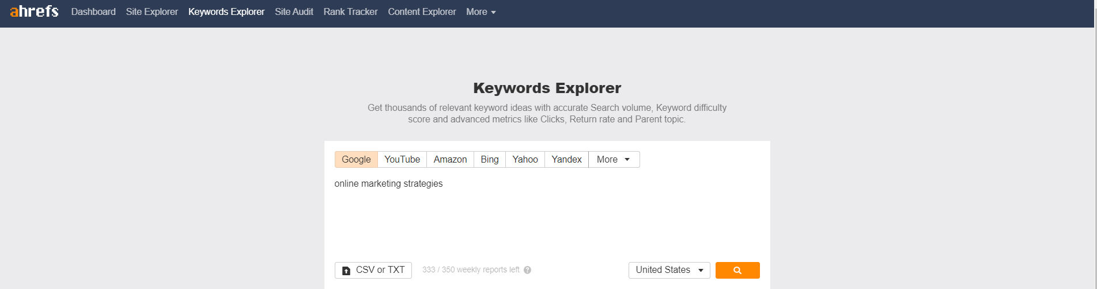Image resolution: width=1097 pixels, height=289 pixels.
Task: Expand the More search engines dropdown
Action: click(x=613, y=160)
